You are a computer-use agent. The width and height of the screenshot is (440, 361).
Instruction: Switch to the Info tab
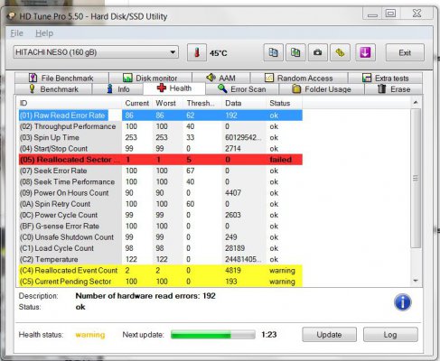pyautogui.click(x=118, y=89)
